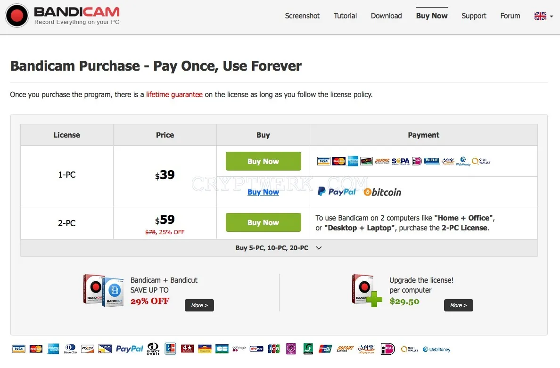This screenshot has height=368, width=560.
Task: Click the WebMoney icon in the footer
Action: 436,350
